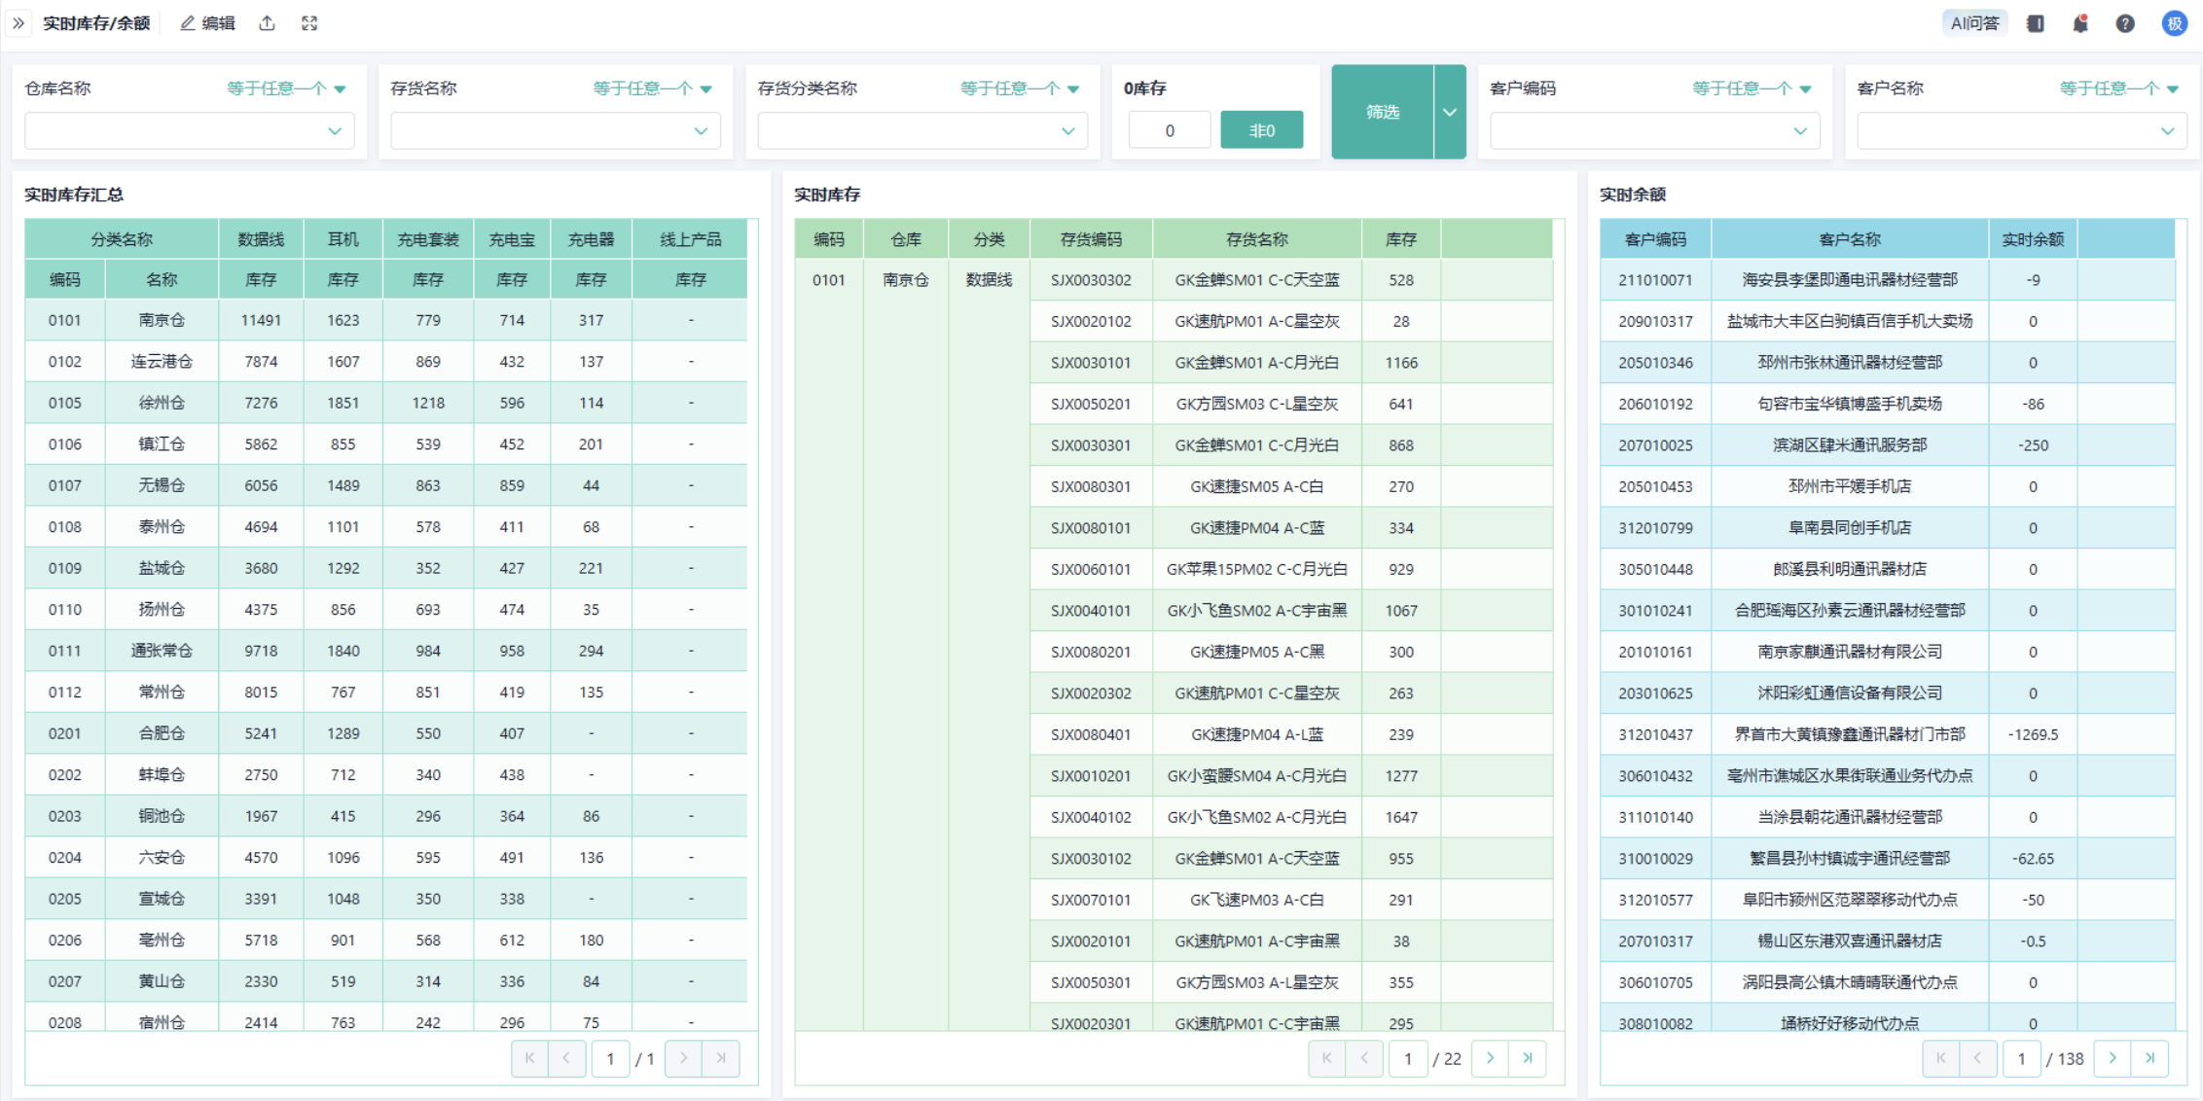Open the notebook icon in top bar
The width and height of the screenshot is (2203, 1101).
(2035, 23)
